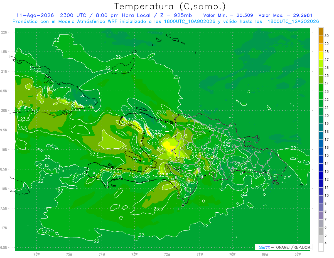334x258 pixels.
Task: Click the "70W" longitude label
Action: click(232, 254)
